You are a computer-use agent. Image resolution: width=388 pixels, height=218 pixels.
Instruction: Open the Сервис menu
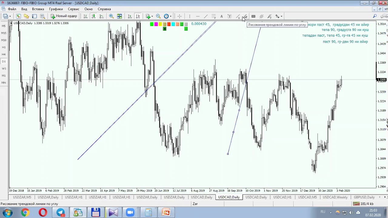pos(74,9)
